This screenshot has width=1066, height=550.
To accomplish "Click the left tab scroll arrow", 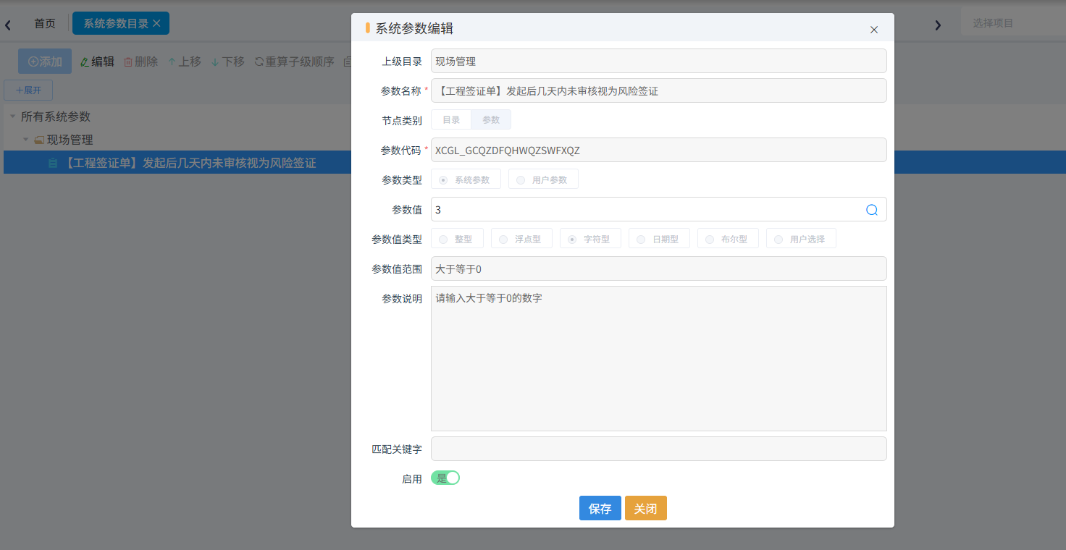I will [x=8, y=25].
